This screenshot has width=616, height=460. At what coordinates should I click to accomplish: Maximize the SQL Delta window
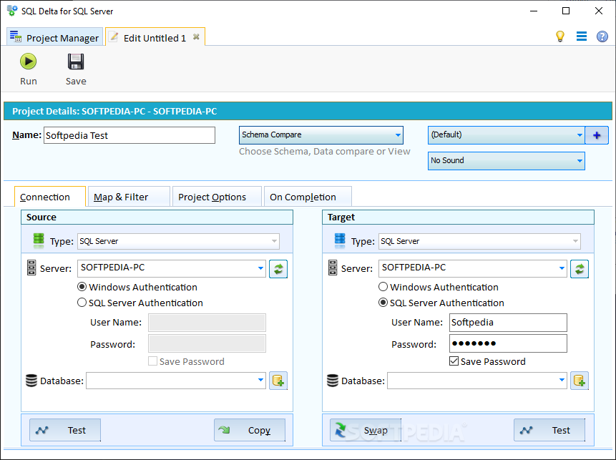[x=566, y=11]
